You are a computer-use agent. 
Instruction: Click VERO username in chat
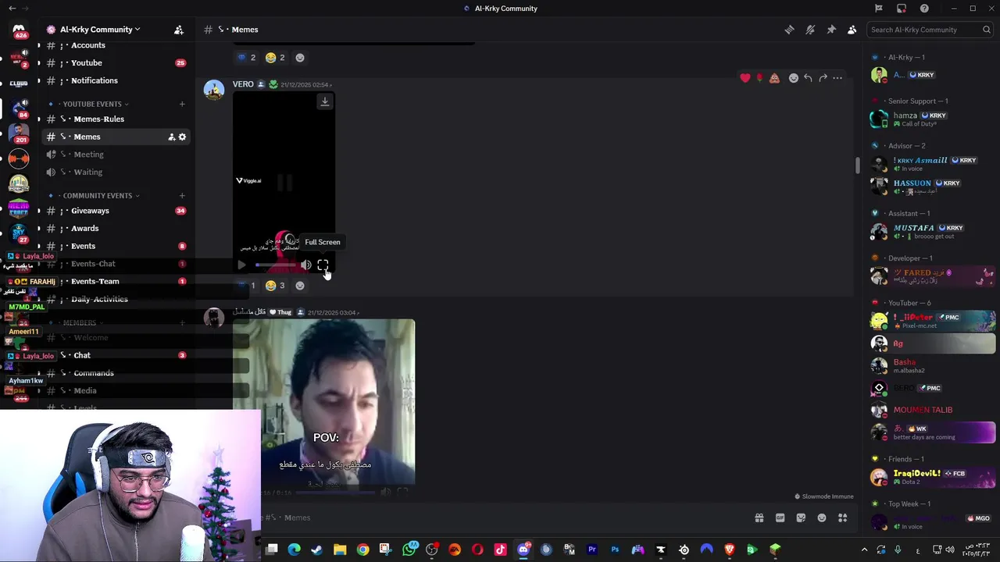243,84
